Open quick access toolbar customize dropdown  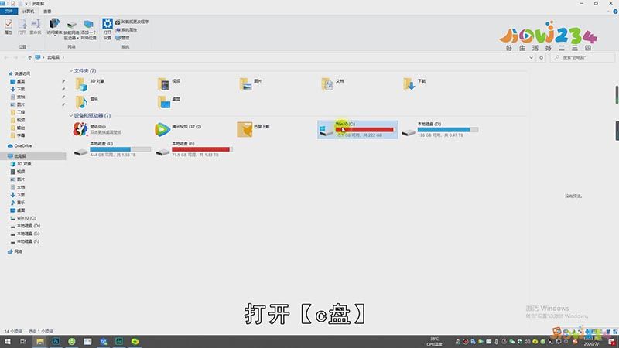(x=26, y=4)
